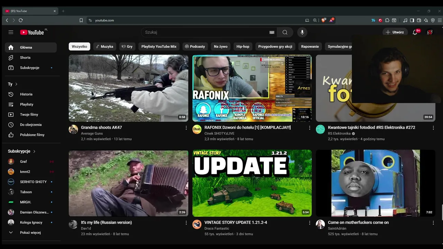This screenshot has height=249, width=443.
Task: Expand Pokaż więcej subscriptions
Action: 31,232
